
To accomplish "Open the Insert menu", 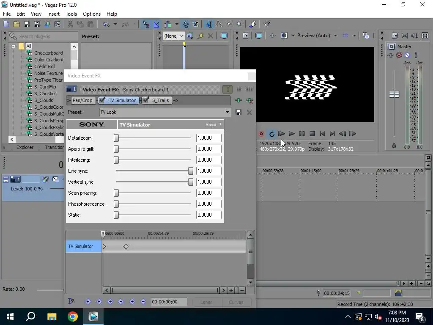I will 53,14.
